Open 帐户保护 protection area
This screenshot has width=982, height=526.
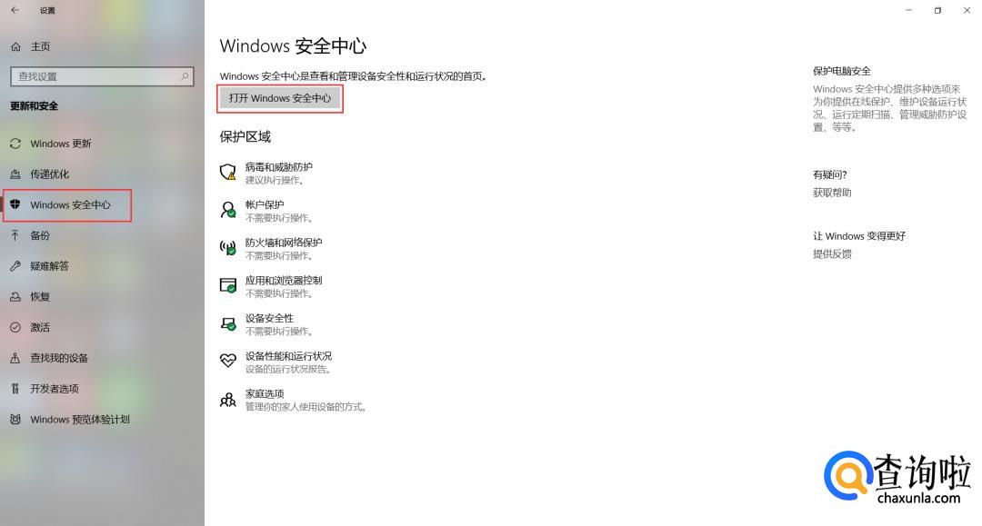[265, 204]
